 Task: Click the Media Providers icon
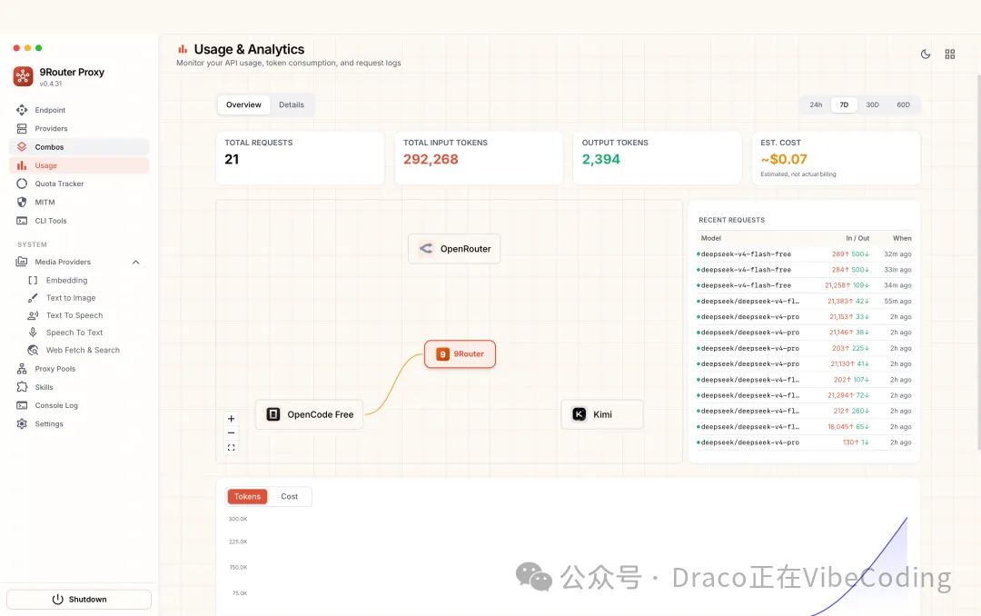click(x=22, y=262)
